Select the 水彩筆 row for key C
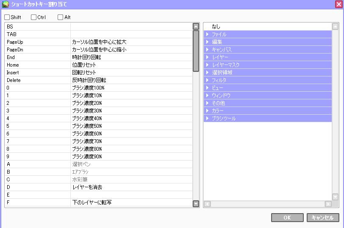 coord(99,180)
